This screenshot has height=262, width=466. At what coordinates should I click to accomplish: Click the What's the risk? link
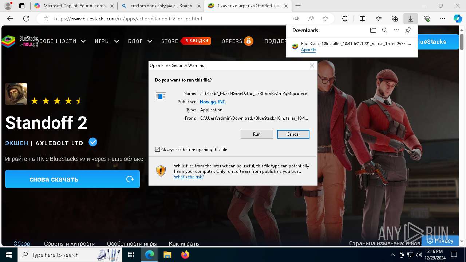click(x=189, y=177)
